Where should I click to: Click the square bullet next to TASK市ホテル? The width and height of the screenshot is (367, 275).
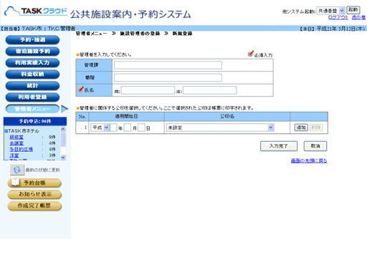pos(6,131)
